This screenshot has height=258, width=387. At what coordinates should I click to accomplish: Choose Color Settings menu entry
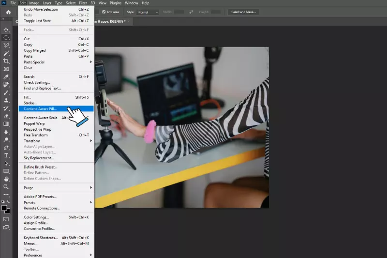coord(56,217)
